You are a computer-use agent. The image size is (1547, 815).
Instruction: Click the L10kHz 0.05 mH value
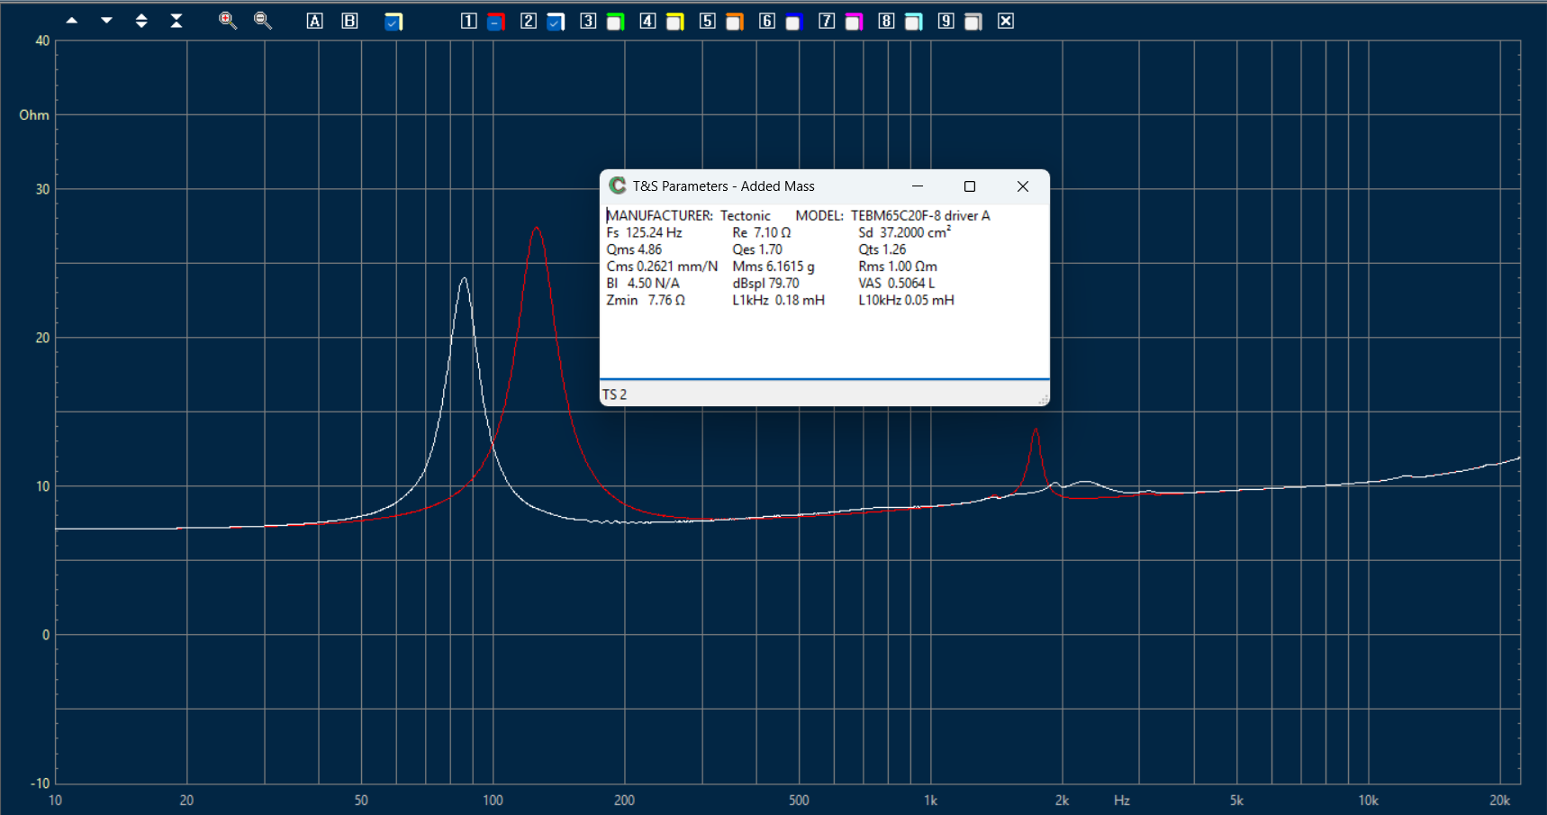906,301
